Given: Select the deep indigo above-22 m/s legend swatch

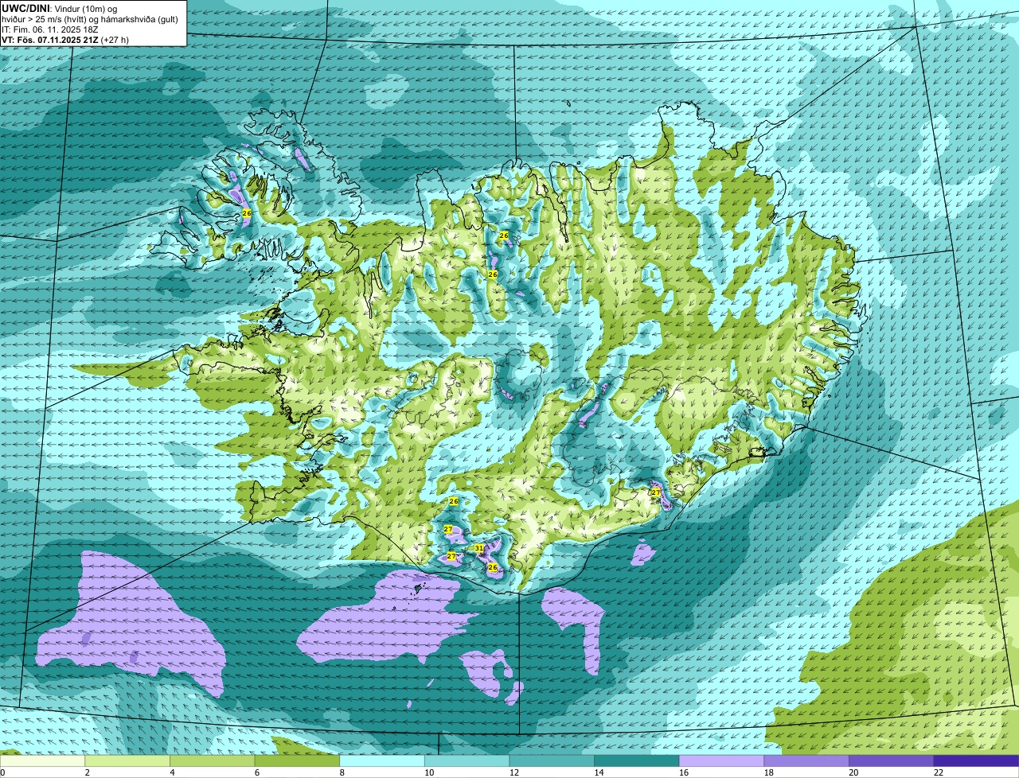Looking at the screenshot, I should click(x=976, y=760).
